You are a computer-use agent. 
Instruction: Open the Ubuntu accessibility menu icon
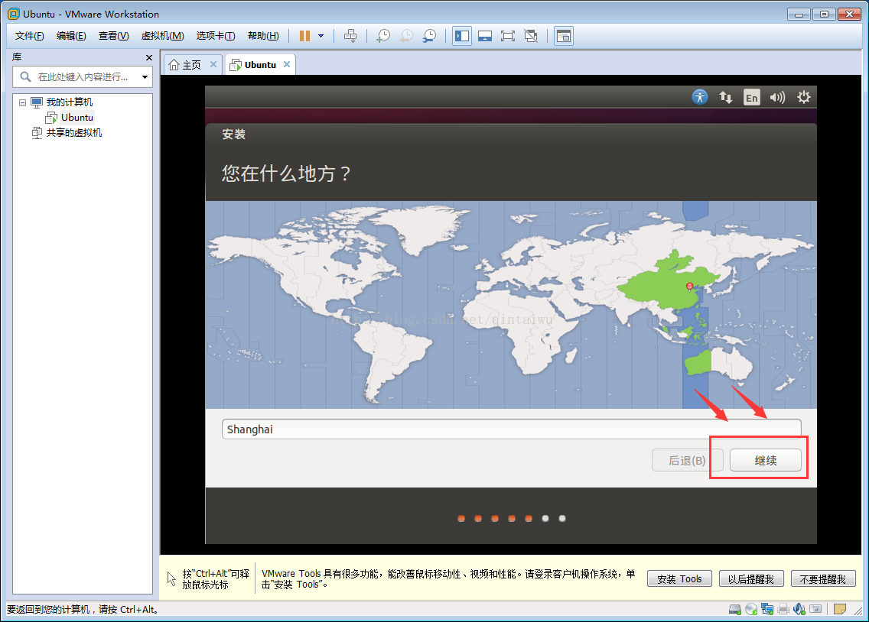click(700, 97)
